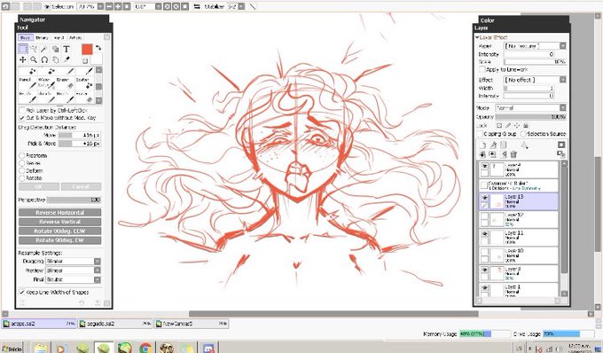This screenshot has height=353, width=603.
Task: Open the Effect dropdown
Action: pos(562,80)
